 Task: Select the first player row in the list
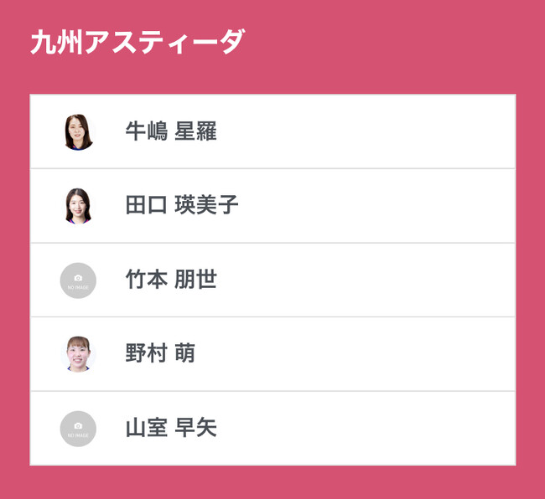(x=335, y=131)
